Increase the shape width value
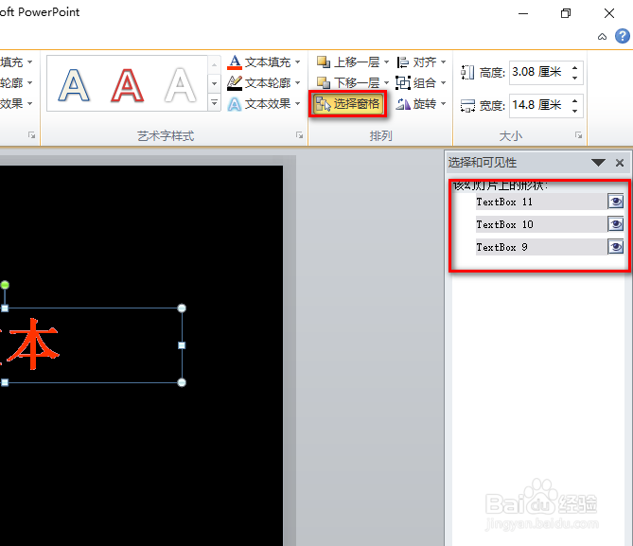 (575, 100)
